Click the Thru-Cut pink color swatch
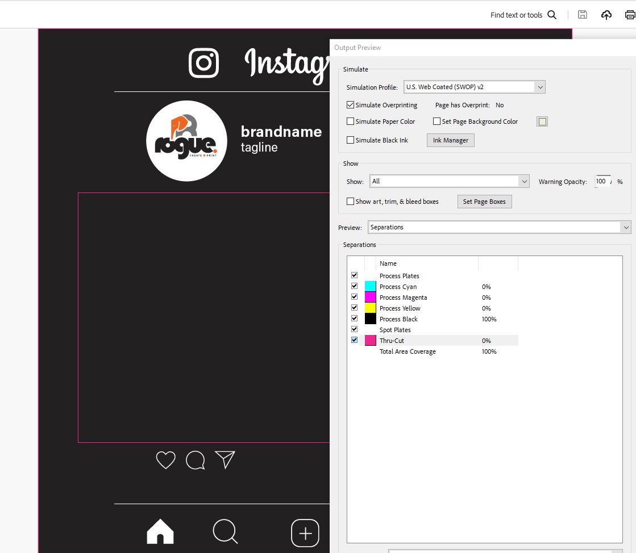 click(371, 340)
